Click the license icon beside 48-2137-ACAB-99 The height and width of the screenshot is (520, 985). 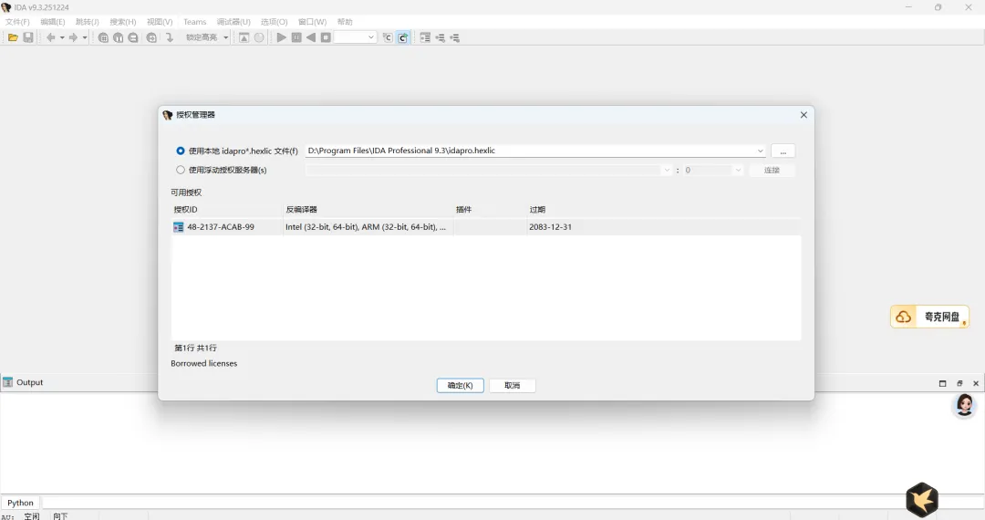[x=179, y=227]
